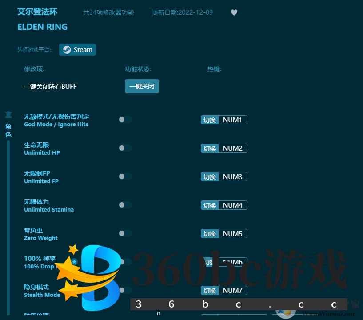Select the 角色 sidebar tab

pos(8,130)
